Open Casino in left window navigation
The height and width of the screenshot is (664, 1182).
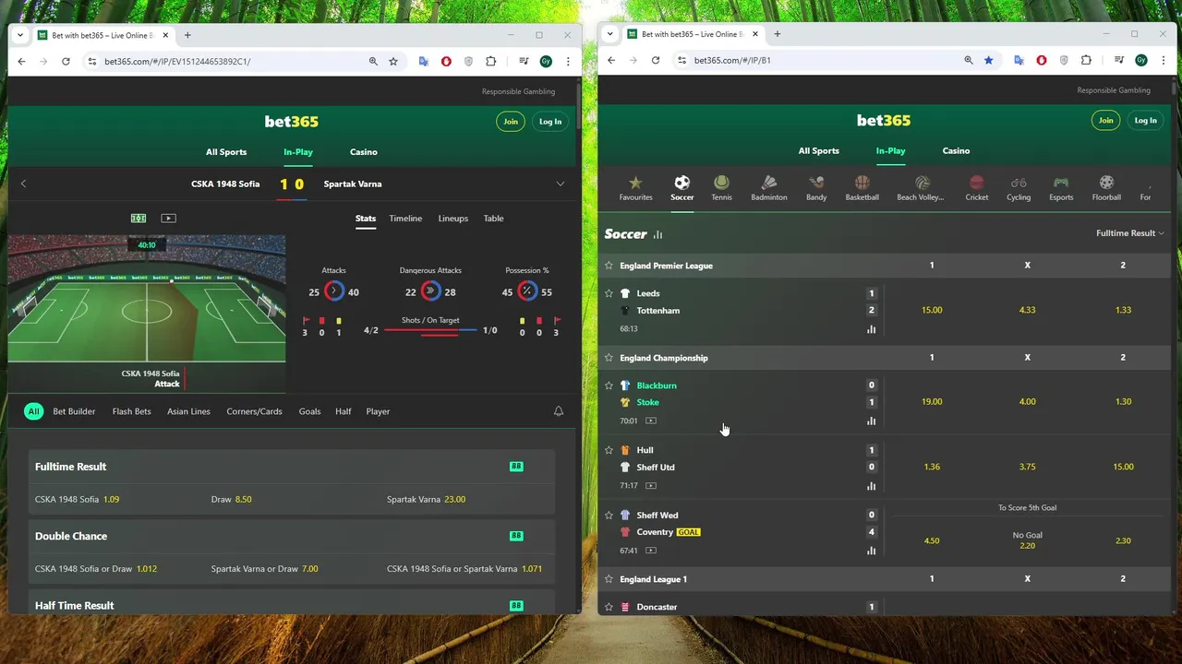(364, 152)
